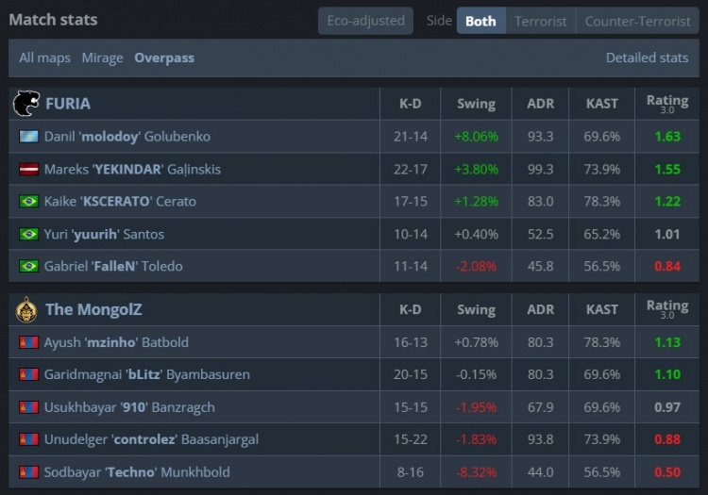Click the flag icon beside molodoy
Screen dimensions: 708x495
point(28,137)
